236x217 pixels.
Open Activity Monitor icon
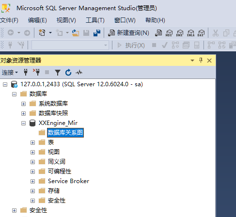point(79,72)
